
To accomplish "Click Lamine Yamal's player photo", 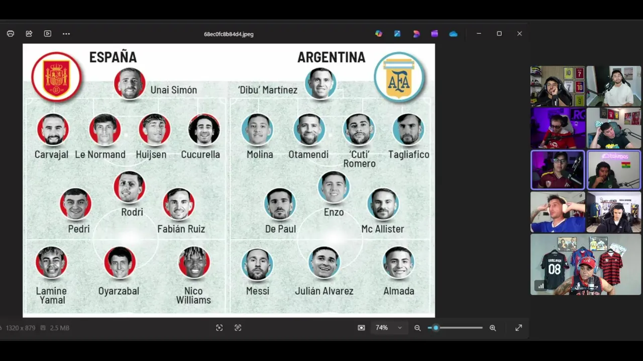I will pyautogui.click(x=51, y=262).
